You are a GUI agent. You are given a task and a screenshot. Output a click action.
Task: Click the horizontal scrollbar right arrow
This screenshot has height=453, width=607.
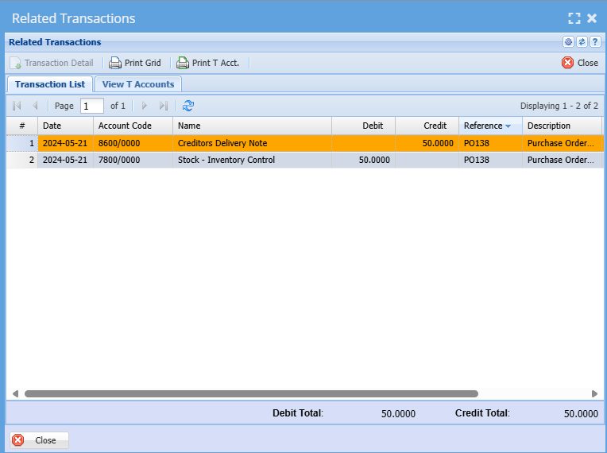tap(594, 393)
